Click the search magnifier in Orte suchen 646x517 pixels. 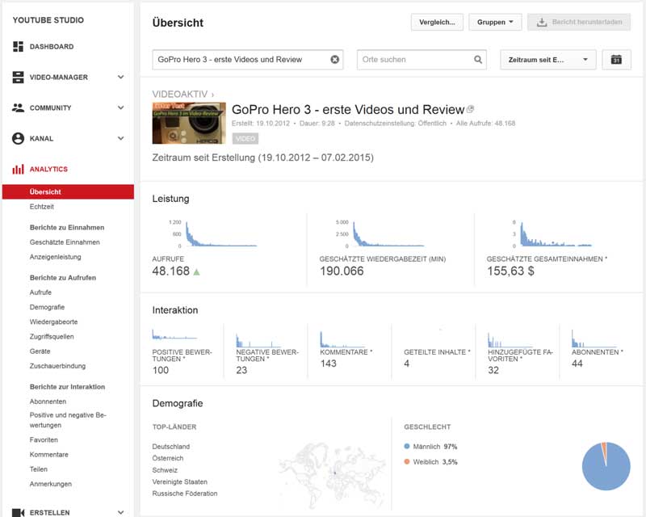click(478, 59)
